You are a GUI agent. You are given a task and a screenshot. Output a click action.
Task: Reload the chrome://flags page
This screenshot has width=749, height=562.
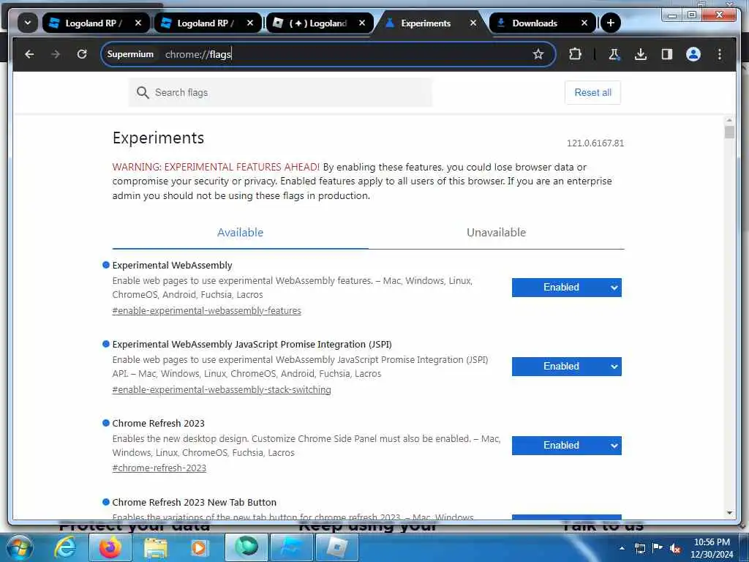pos(82,54)
